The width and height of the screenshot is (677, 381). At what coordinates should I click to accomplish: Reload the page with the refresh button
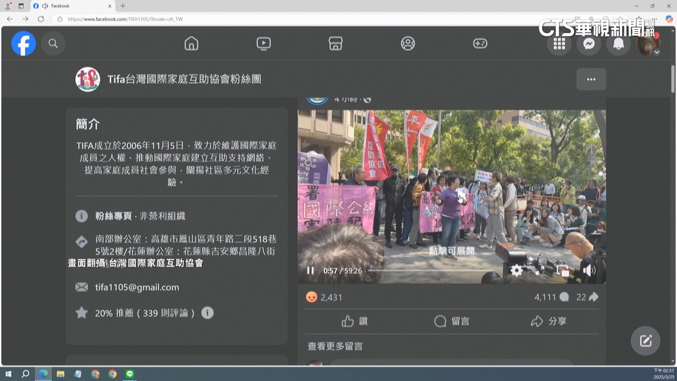tap(41, 19)
